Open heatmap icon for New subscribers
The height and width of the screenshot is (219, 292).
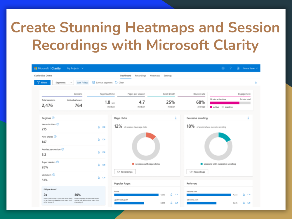coord(99,127)
